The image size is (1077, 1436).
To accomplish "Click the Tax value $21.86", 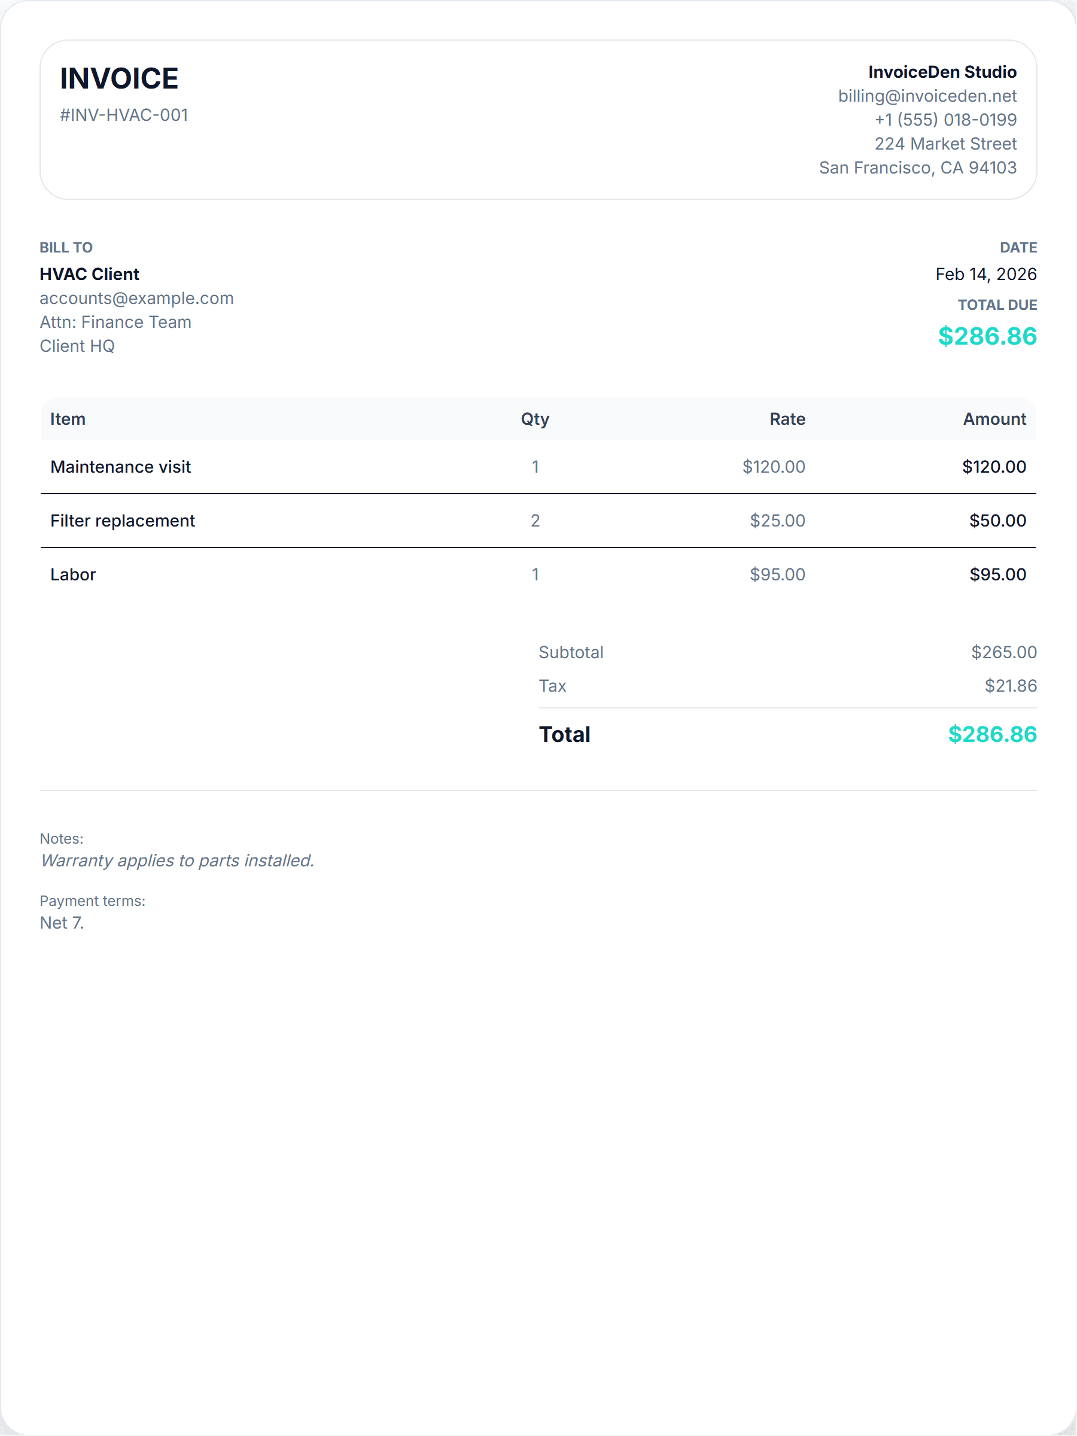I will (1010, 686).
